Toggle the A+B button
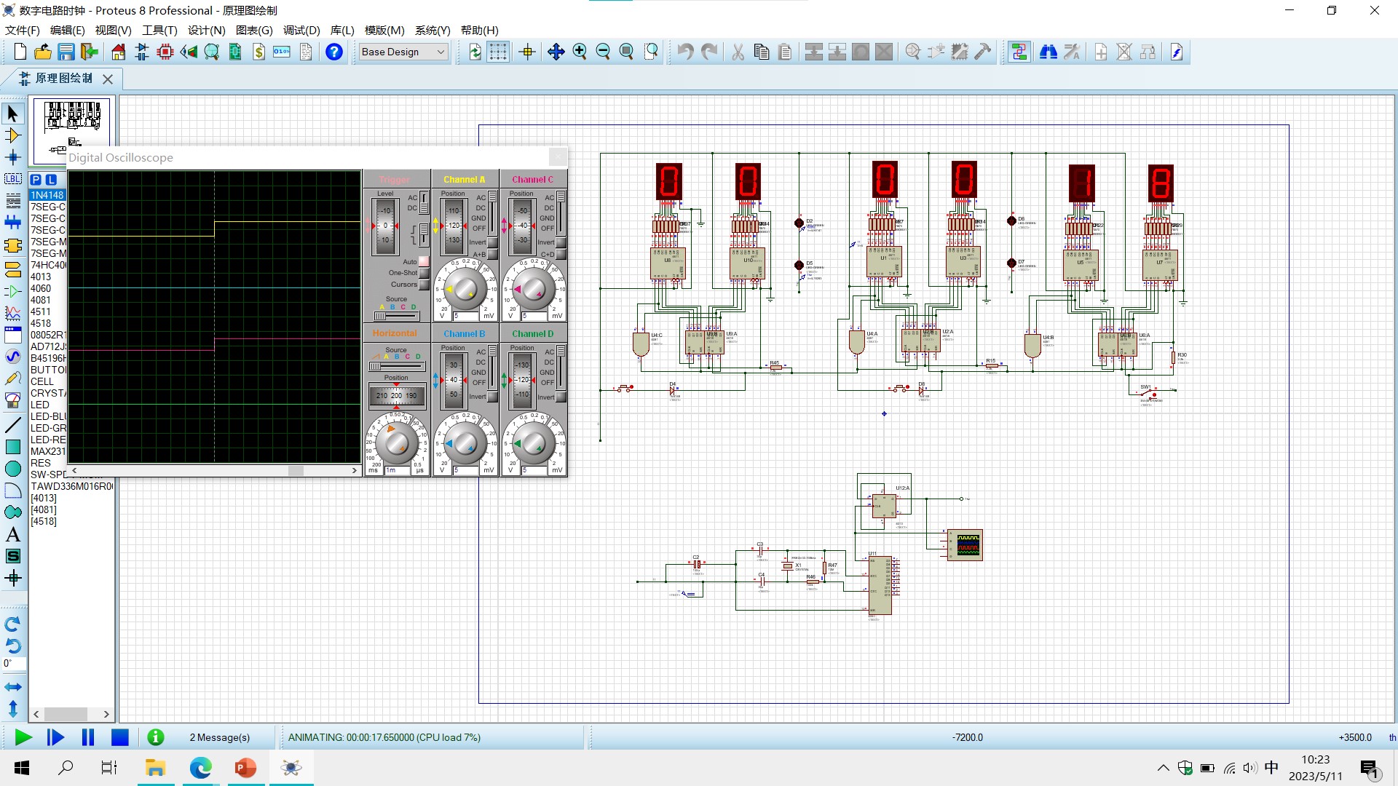 pos(493,254)
